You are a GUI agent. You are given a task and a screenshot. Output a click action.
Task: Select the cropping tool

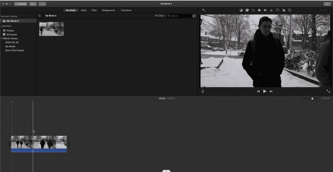pyautogui.click(x=253, y=10)
